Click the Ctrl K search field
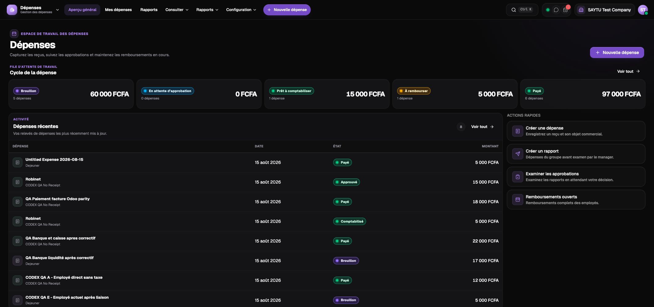Screen dimensions: 654x307 pyautogui.click(x=522, y=10)
